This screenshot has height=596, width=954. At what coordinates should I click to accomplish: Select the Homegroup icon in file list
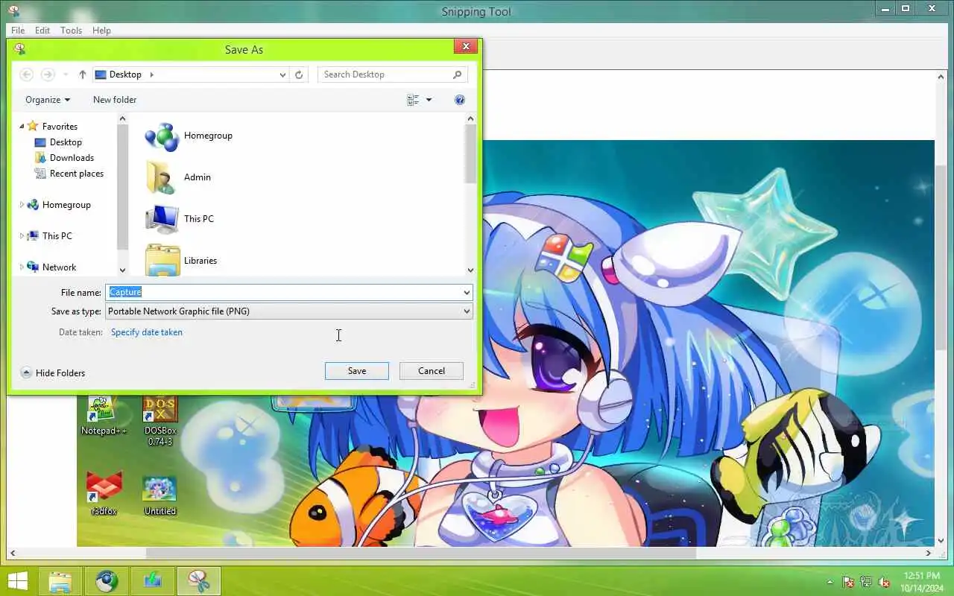coord(162,136)
